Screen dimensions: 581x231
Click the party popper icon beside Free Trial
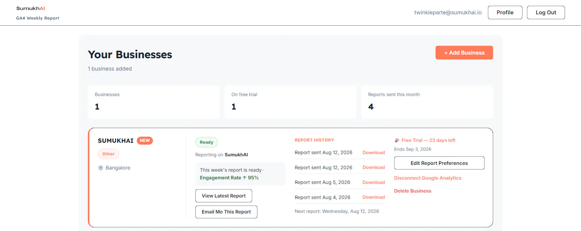click(397, 140)
